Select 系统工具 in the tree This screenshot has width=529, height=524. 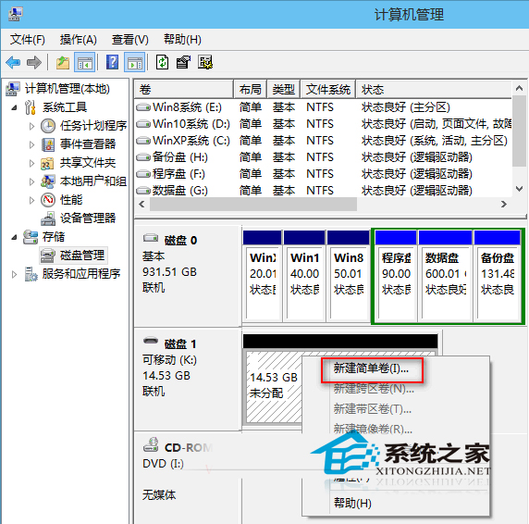pos(65,107)
